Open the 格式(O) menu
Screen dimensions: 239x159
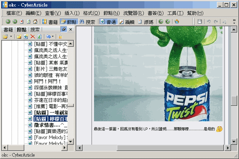(92, 13)
